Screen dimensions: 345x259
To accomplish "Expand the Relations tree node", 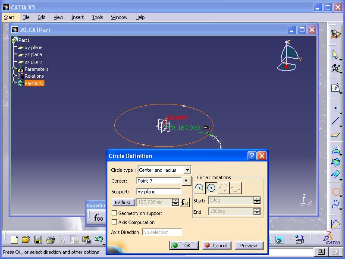I will (x=14, y=76).
